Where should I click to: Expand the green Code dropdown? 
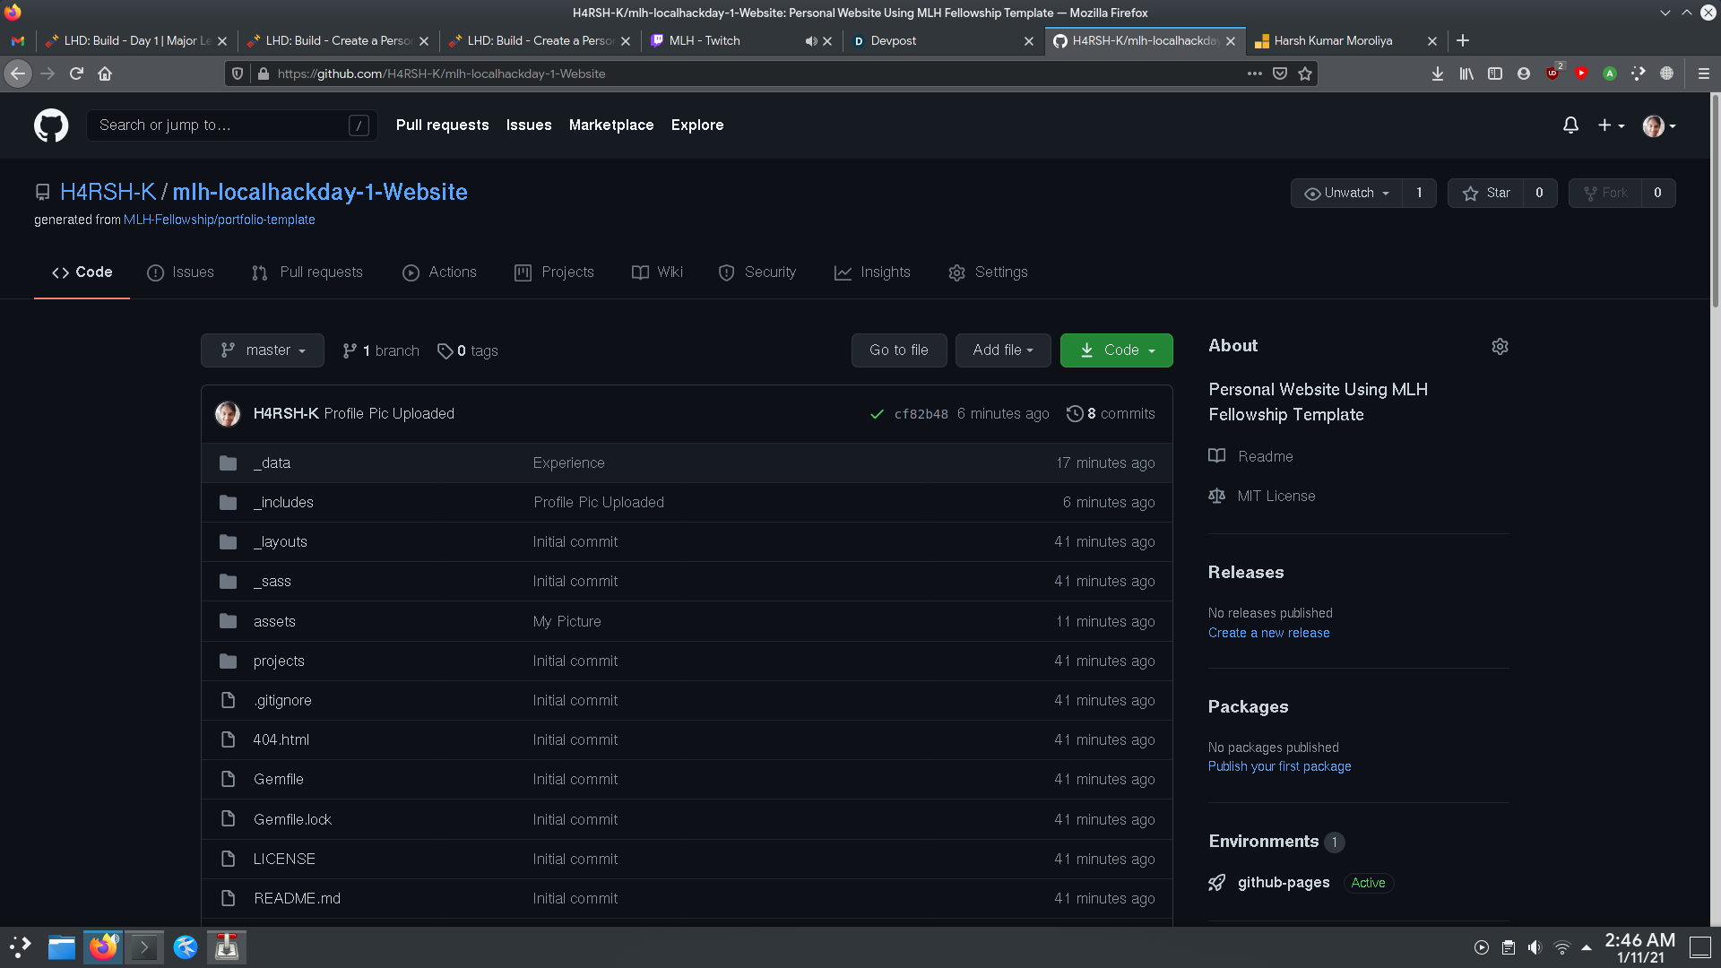1116,350
